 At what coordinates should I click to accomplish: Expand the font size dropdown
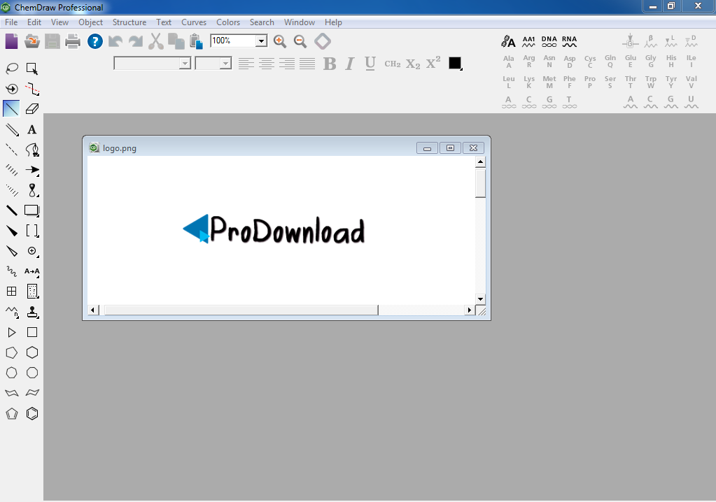(225, 64)
